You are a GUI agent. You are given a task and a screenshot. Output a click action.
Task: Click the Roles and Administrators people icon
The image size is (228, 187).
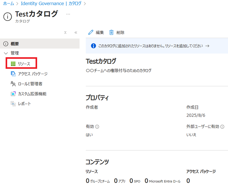click(13, 84)
